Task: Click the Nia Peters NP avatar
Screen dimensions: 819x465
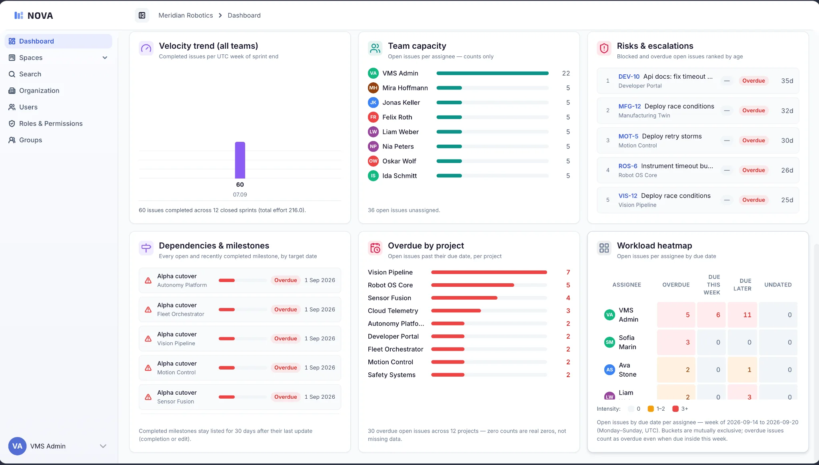Action: click(x=373, y=147)
